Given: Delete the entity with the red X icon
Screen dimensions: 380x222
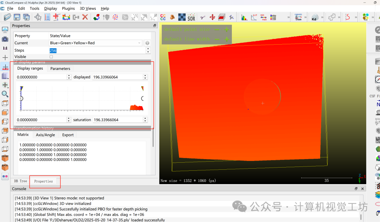Looking at the screenshot, I should [85, 17].
